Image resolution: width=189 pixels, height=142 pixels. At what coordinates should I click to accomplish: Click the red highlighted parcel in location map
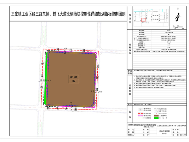coord(144,20)
